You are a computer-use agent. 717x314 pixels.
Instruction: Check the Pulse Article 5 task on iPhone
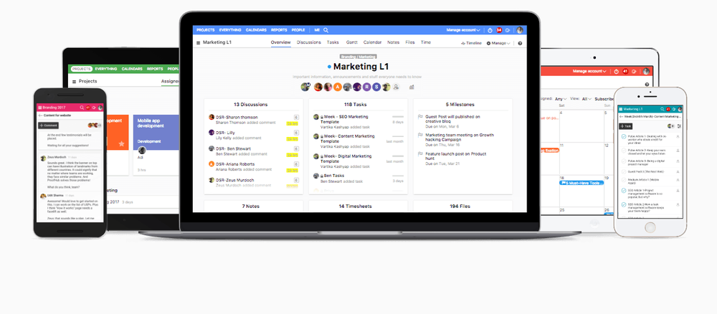624,161
